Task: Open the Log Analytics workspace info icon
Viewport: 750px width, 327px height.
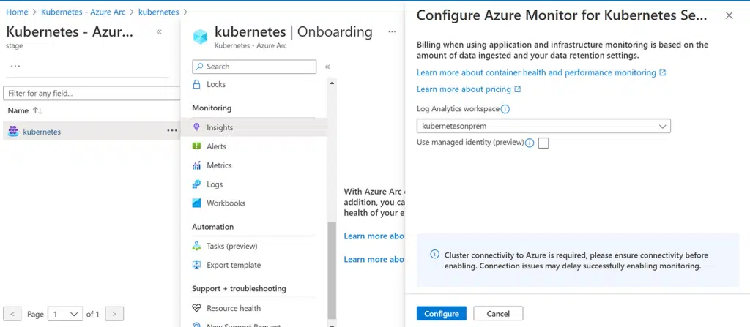Action: (x=505, y=109)
